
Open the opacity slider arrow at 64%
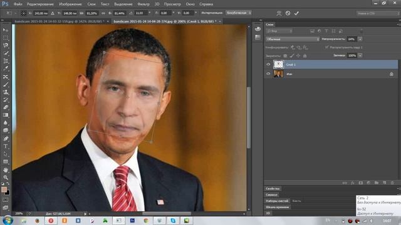pos(360,39)
